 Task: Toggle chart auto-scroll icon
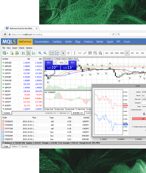(52, 53)
